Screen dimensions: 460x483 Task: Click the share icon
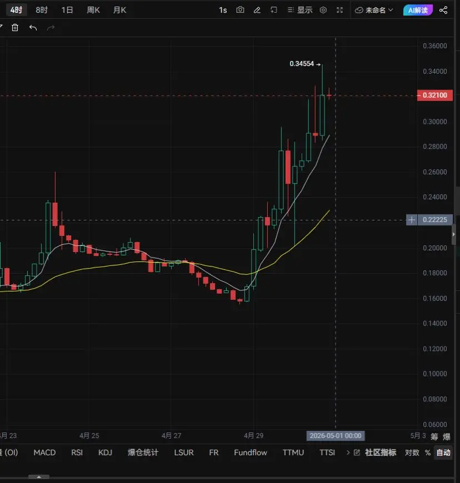pos(443,10)
